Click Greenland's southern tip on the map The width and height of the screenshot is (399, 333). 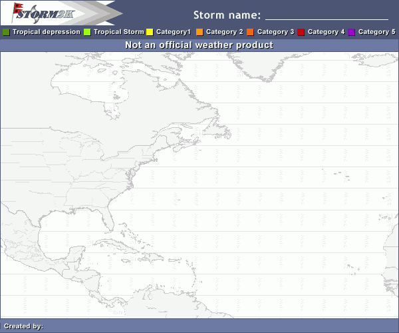coord(267,78)
